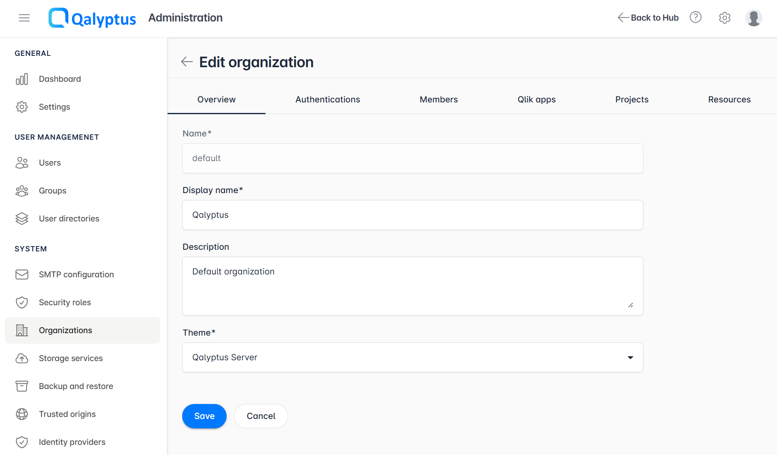Open SMTP configuration settings
Image resolution: width=777 pixels, height=455 pixels.
tap(76, 274)
